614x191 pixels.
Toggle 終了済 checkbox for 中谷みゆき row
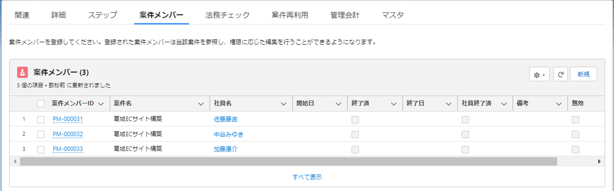pos(355,135)
